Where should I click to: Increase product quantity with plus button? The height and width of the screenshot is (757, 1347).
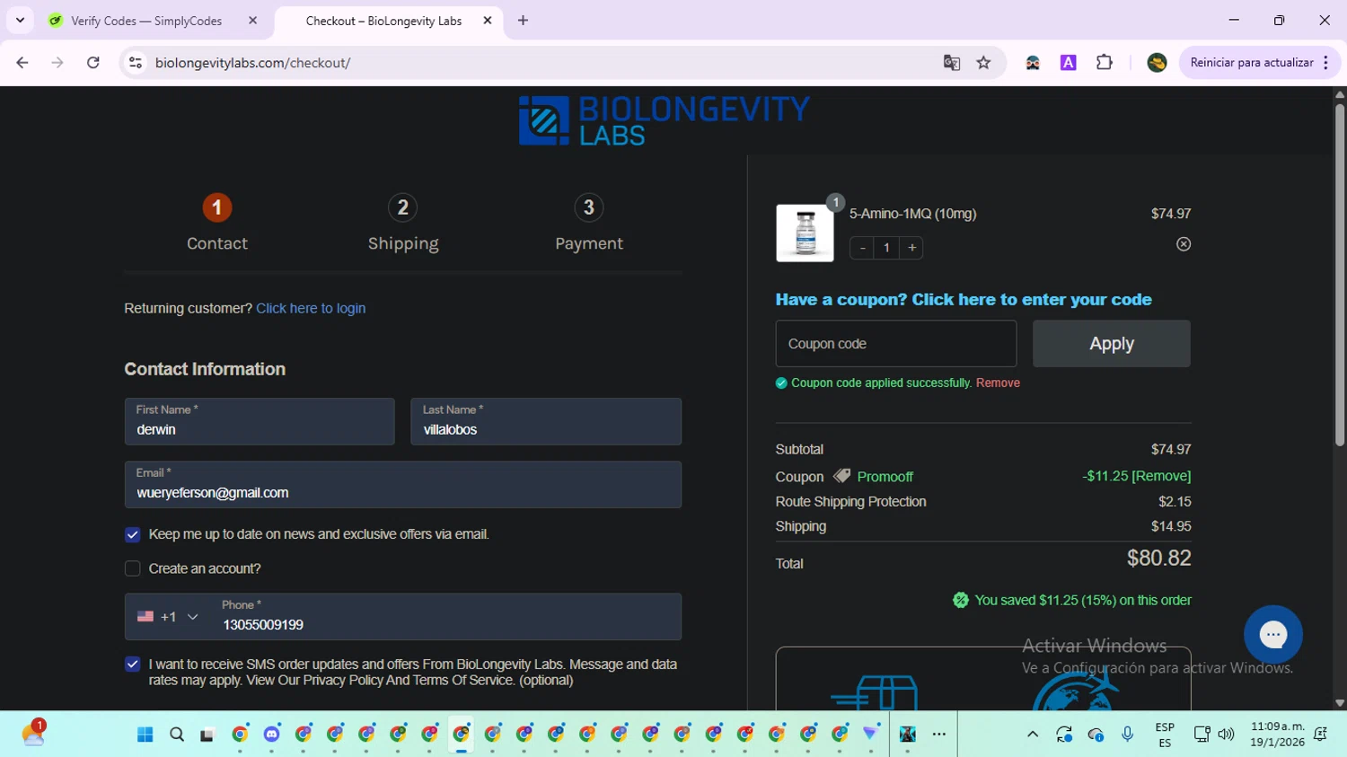(911, 248)
